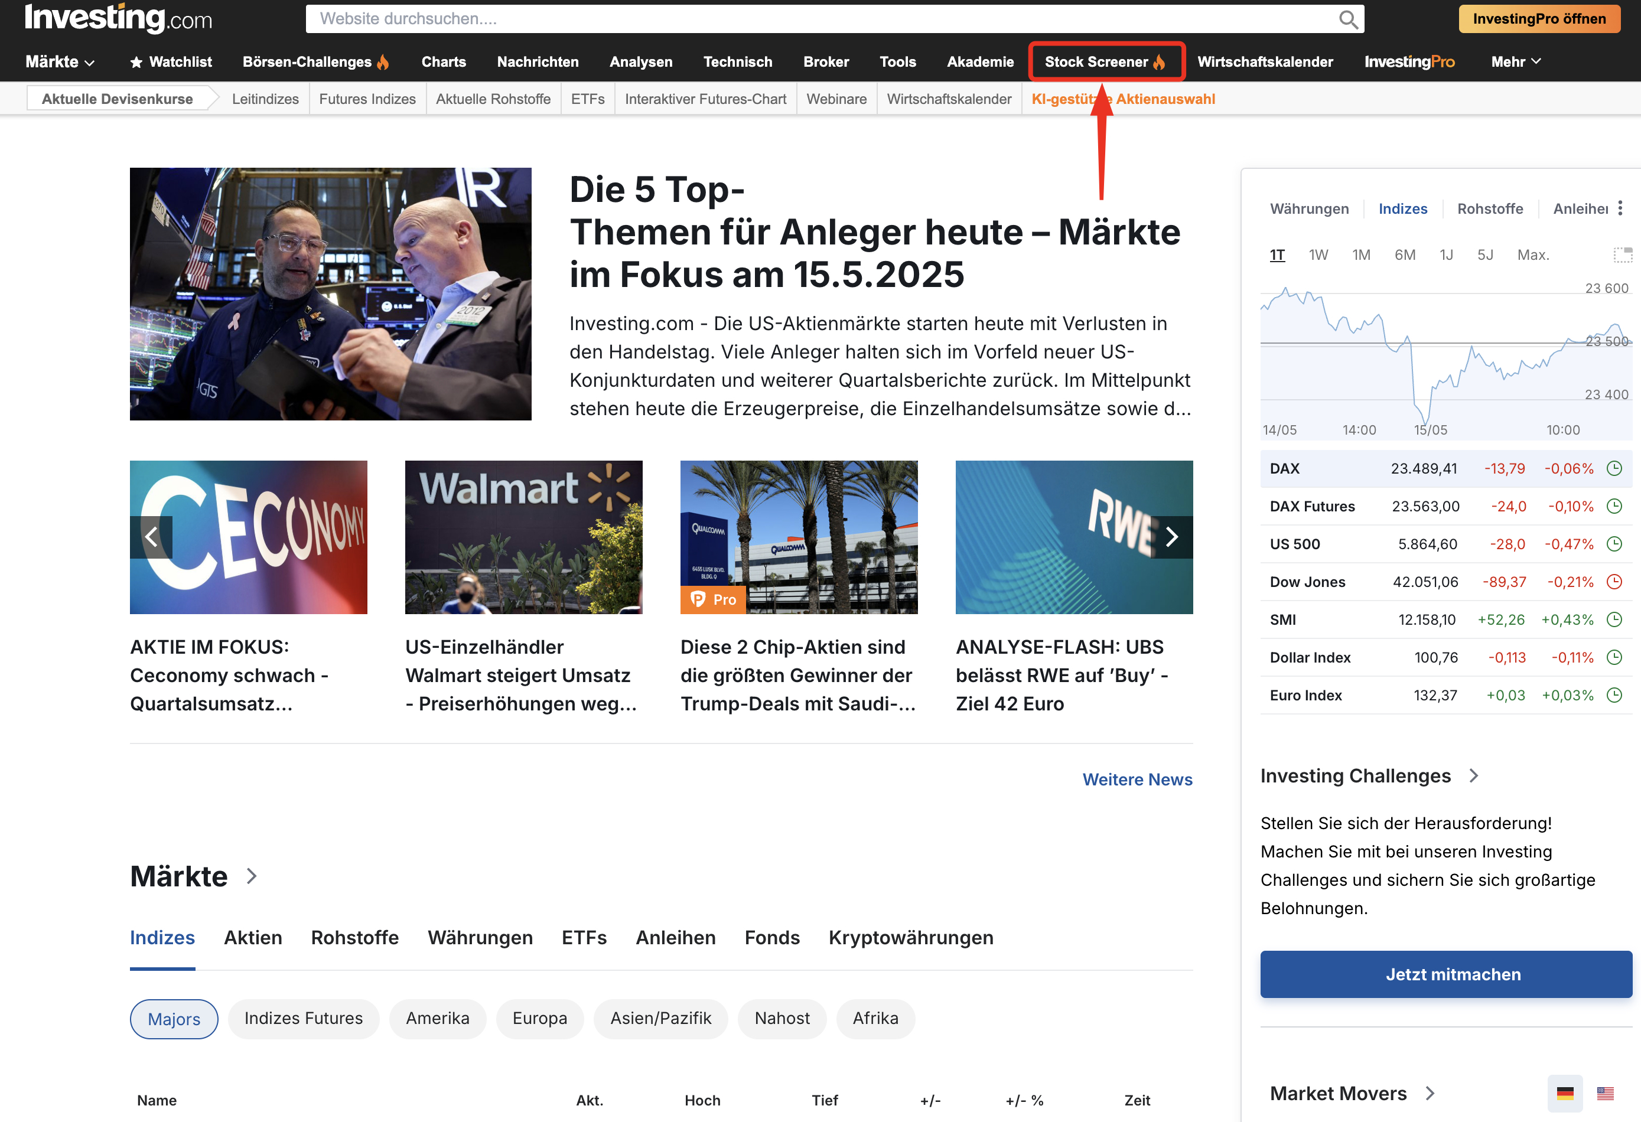Viewport: 1641px width, 1122px height.
Task: Select the Amerika filter chip
Action: tap(438, 1018)
